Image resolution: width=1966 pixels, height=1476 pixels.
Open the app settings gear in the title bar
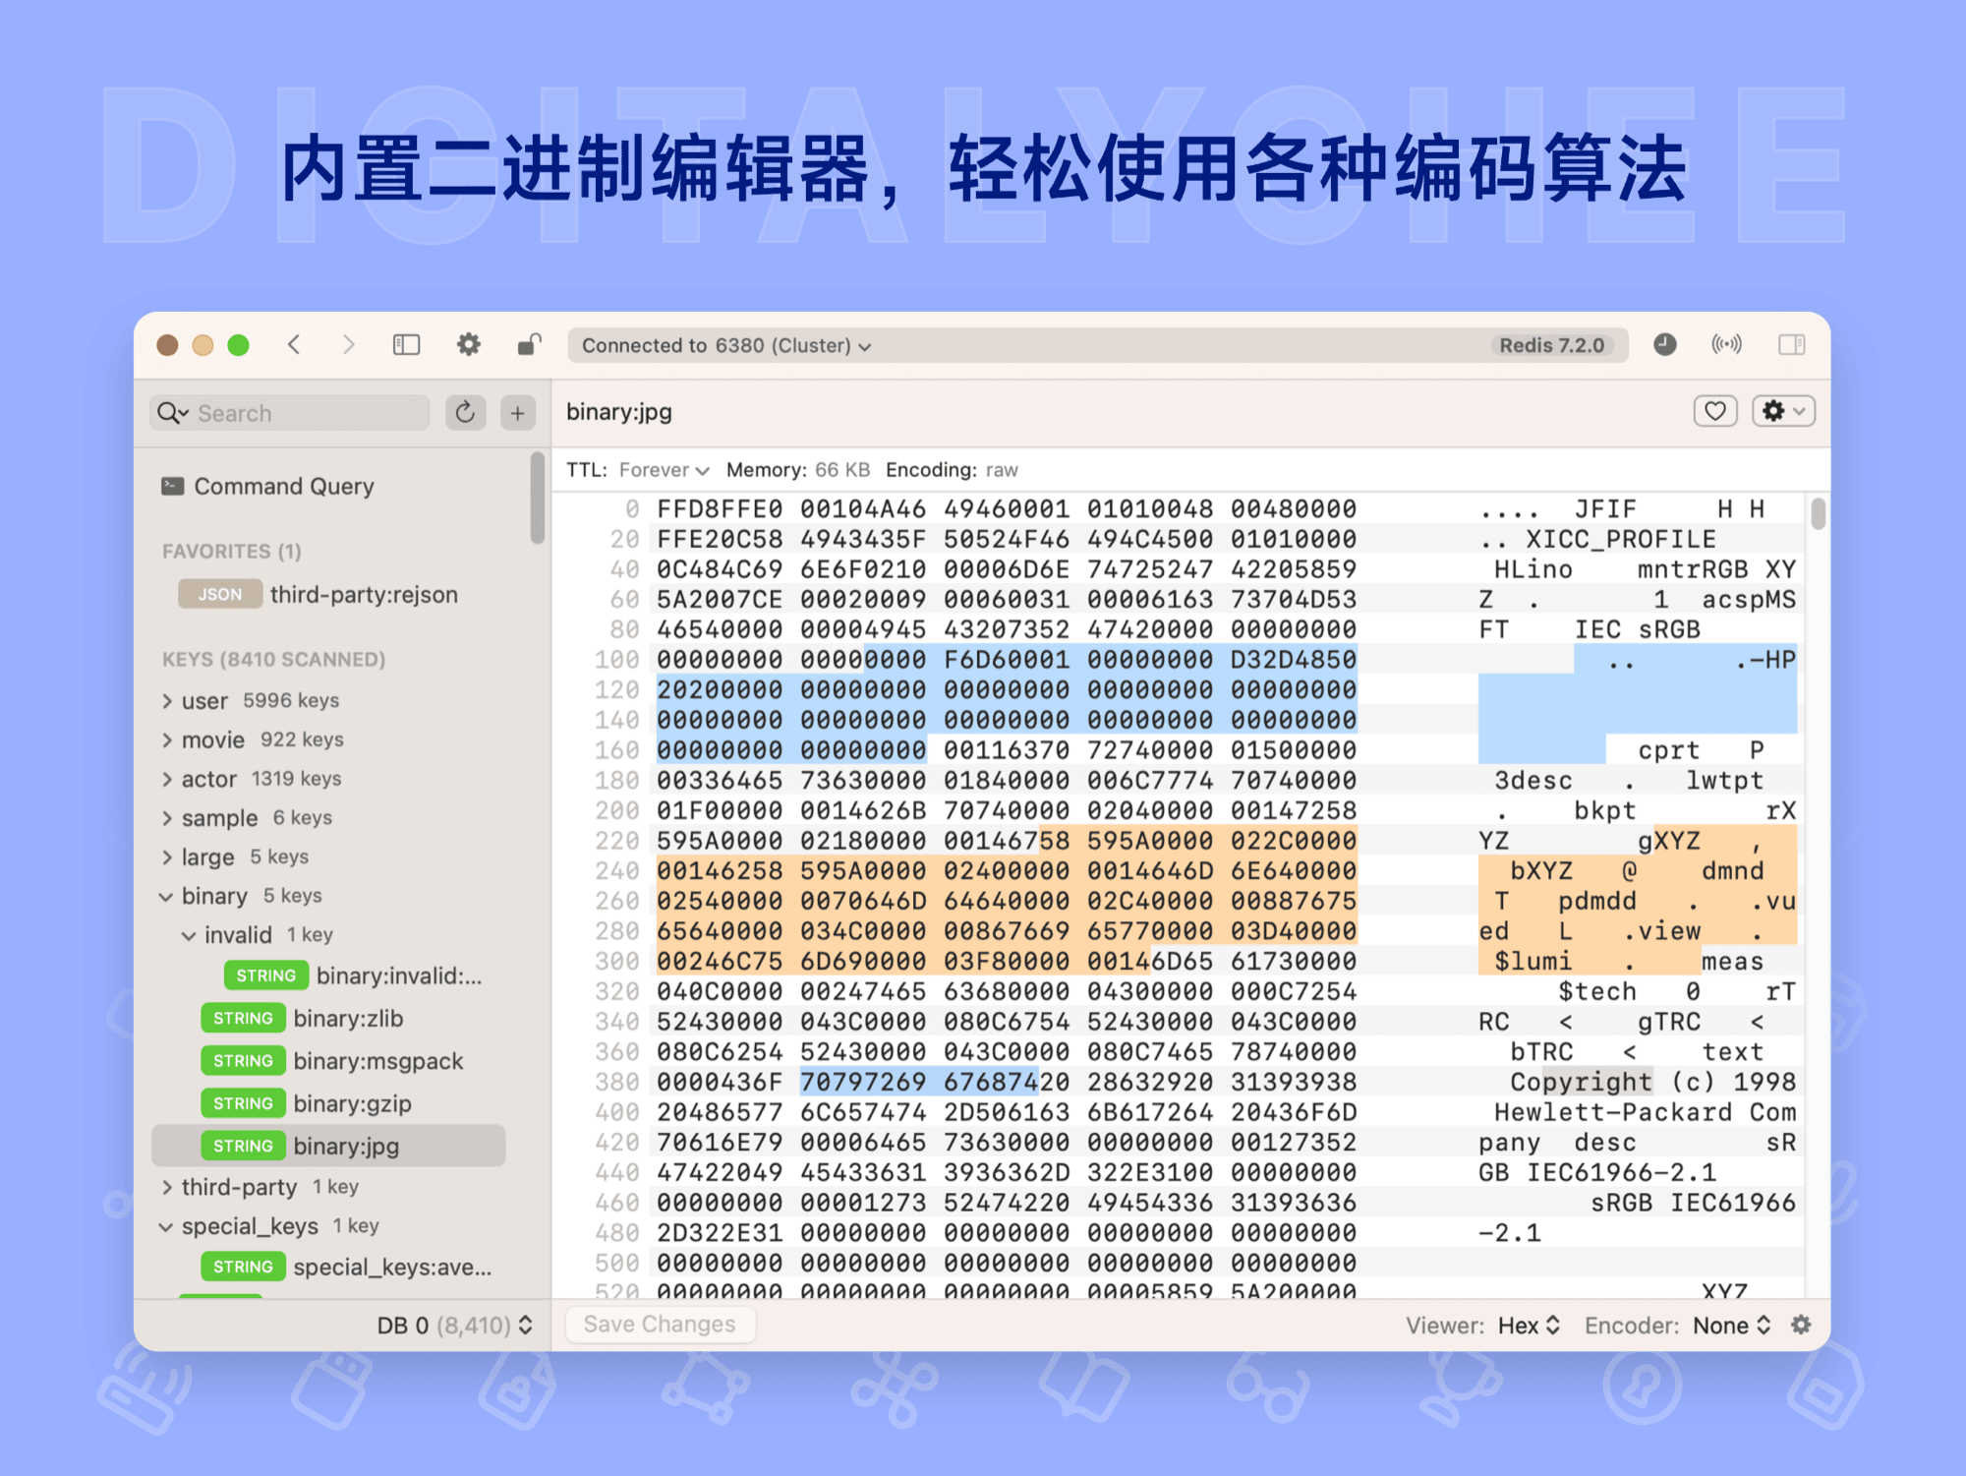click(x=468, y=344)
